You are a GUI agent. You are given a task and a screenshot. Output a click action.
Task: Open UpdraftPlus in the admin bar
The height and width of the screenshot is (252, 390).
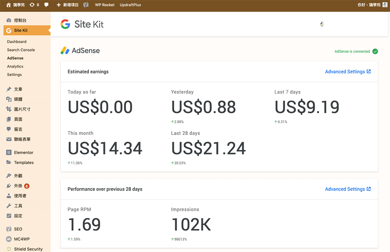point(130,5)
